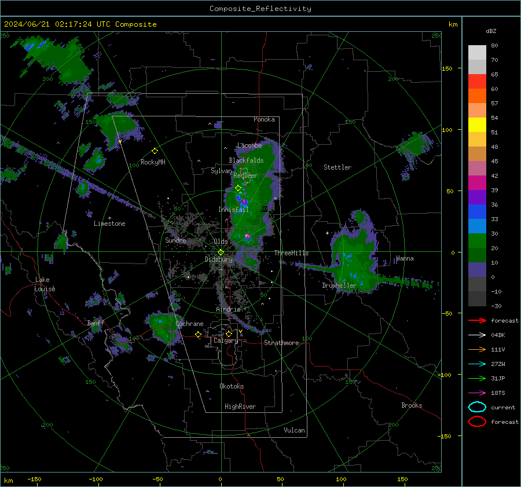Click the Sylvan label on map

[221, 171]
